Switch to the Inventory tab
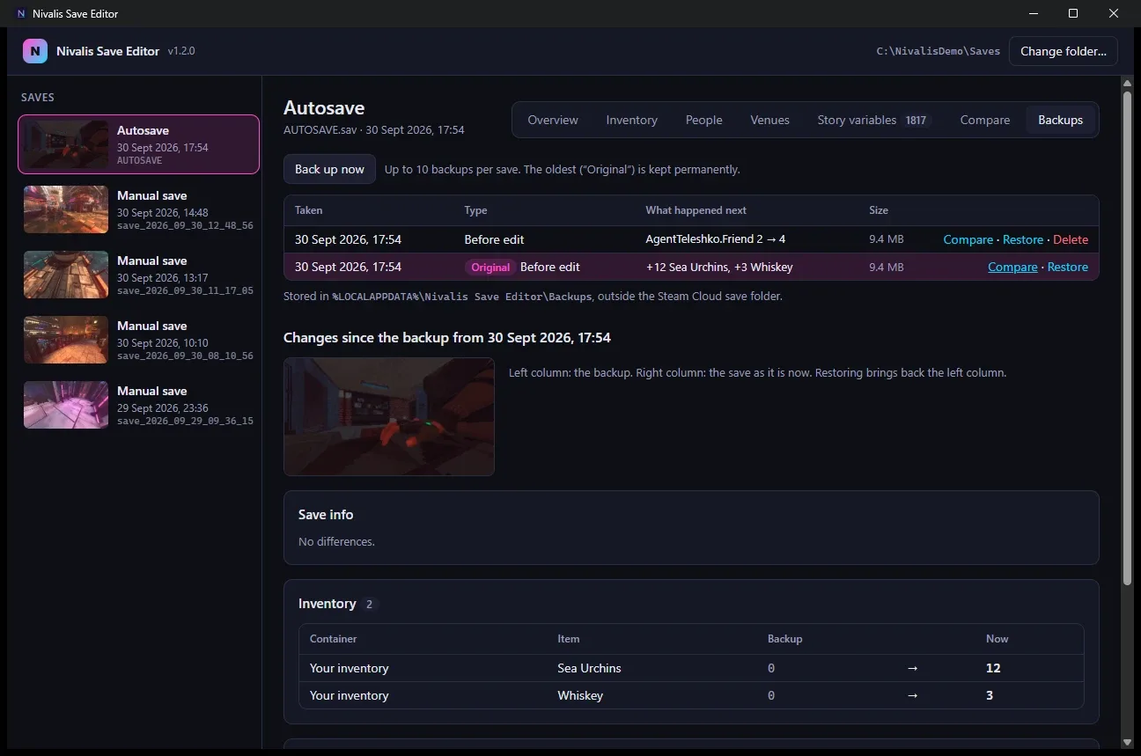Viewport: 1141px width, 756px height. [631, 120]
